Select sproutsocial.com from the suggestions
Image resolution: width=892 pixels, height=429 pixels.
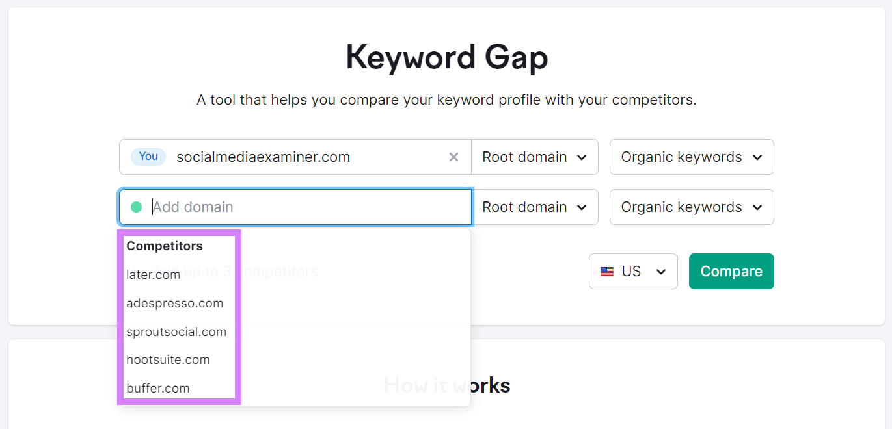(x=176, y=331)
